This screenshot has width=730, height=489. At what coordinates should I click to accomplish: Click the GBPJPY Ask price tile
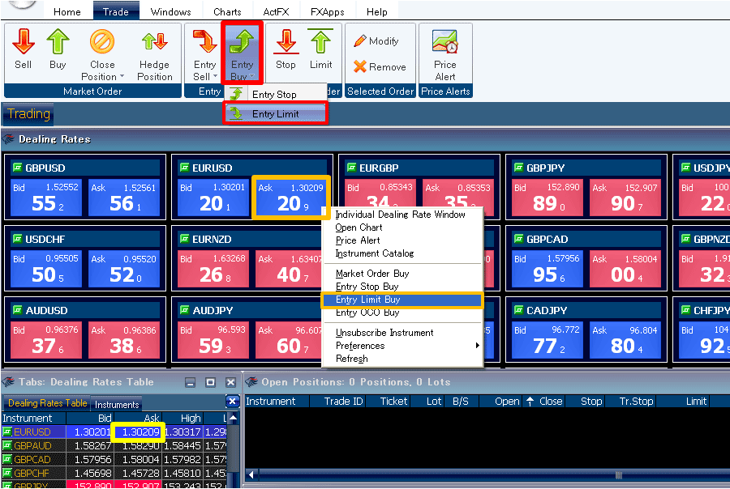click(x=625, y=198)
